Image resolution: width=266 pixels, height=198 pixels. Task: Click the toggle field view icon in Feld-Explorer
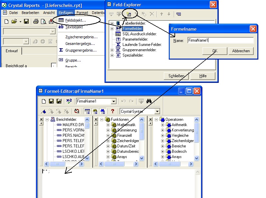[178, 14]
